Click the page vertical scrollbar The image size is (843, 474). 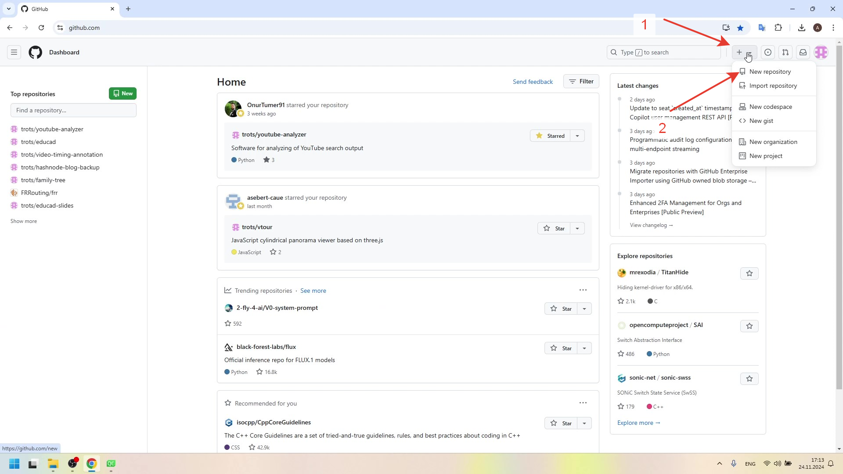click(839, 217)
